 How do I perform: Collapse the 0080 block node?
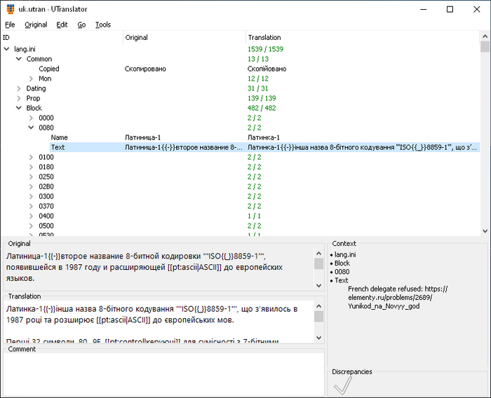[x=31, y=128]
